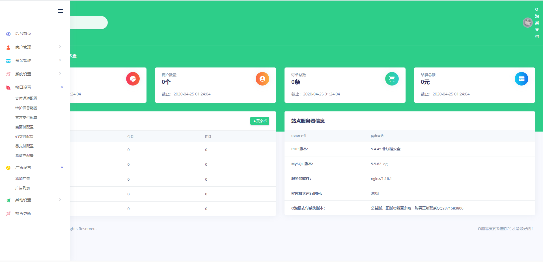Open 商户管理 menu item
Image resolution: width=543 pixels, height=262 pixels.
23,47
